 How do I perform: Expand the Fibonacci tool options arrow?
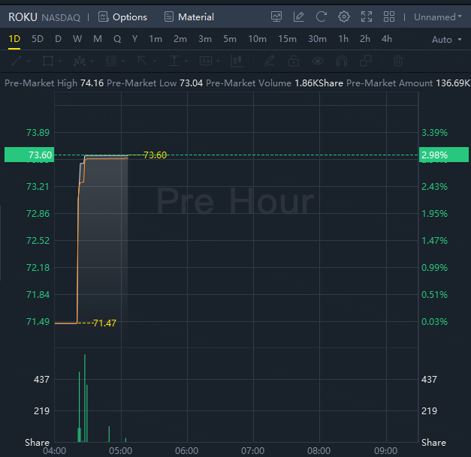123,61
